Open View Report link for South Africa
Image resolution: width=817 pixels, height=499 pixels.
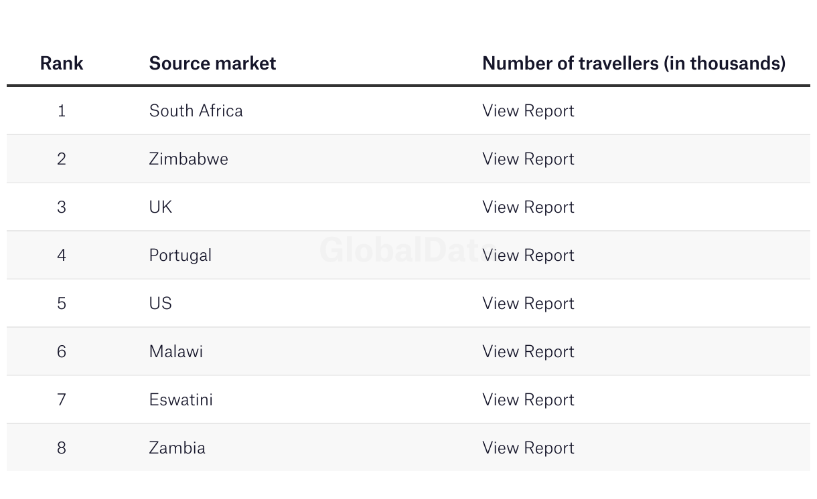pyautogui.click(x=528, y=111)
